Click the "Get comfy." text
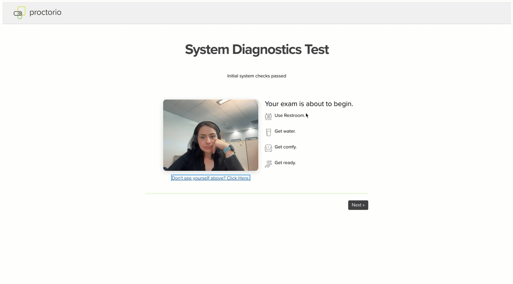The image size is (513, 284). (286, 147)
